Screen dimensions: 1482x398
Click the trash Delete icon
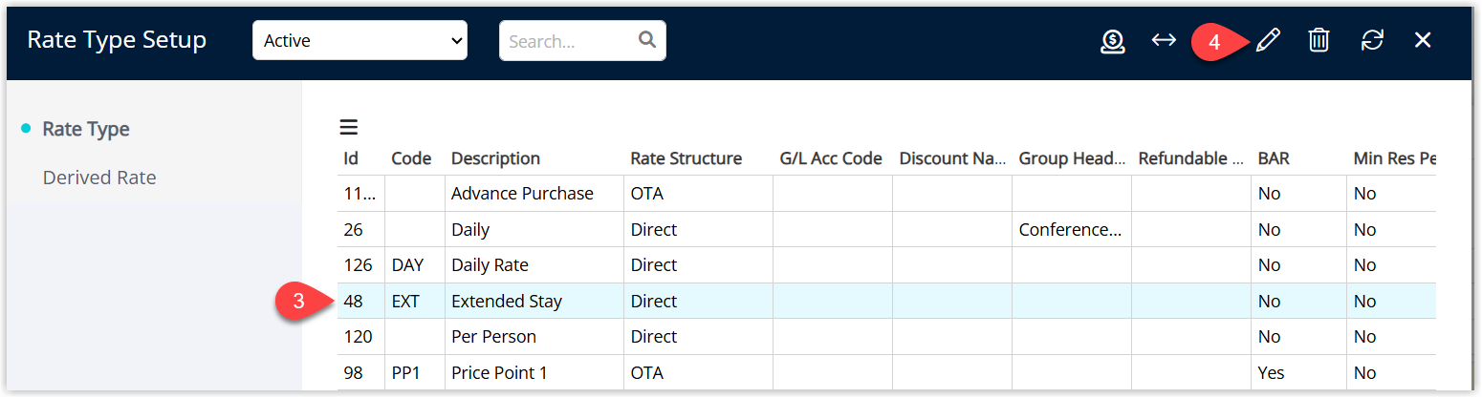point(1319,40)
